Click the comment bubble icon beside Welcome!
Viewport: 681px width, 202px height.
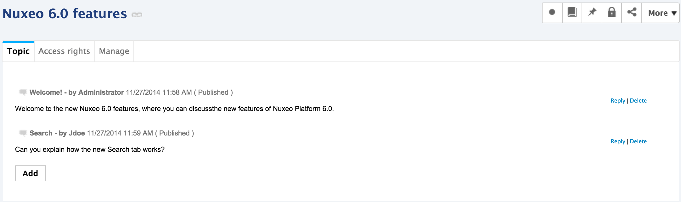click(x=23, y=92)
